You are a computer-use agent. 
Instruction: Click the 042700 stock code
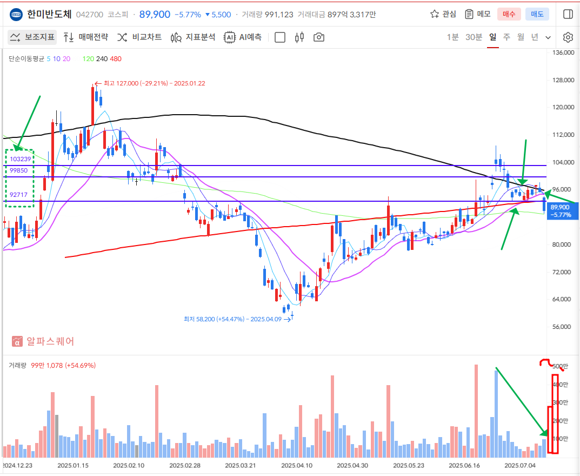point(90,15)
